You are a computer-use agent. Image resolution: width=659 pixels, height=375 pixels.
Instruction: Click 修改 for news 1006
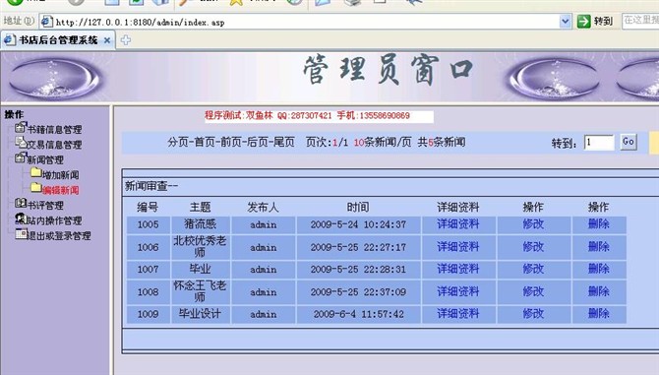tap(533, 247)
